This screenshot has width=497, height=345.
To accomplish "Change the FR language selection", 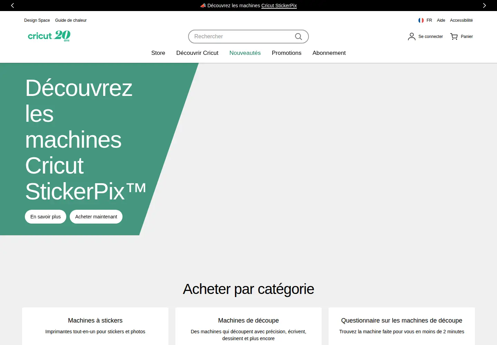I will coord(429,20).
